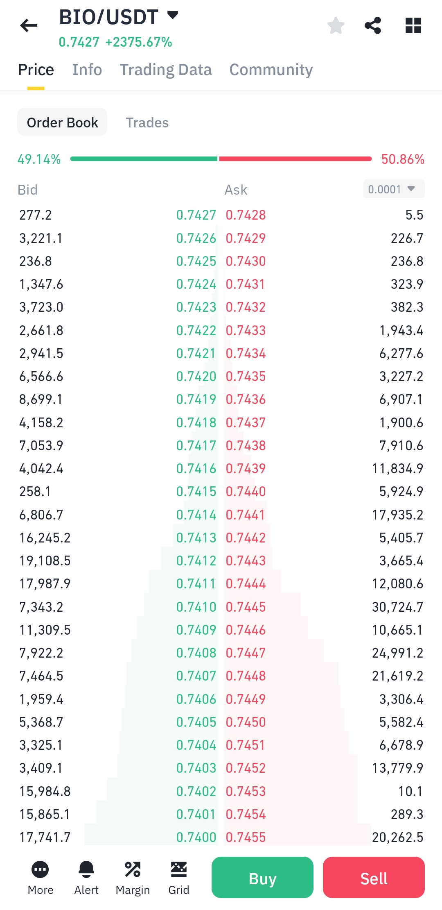Select the 0.7427 bid price row
Screen dimensions: 442x910
click(118, 215)
